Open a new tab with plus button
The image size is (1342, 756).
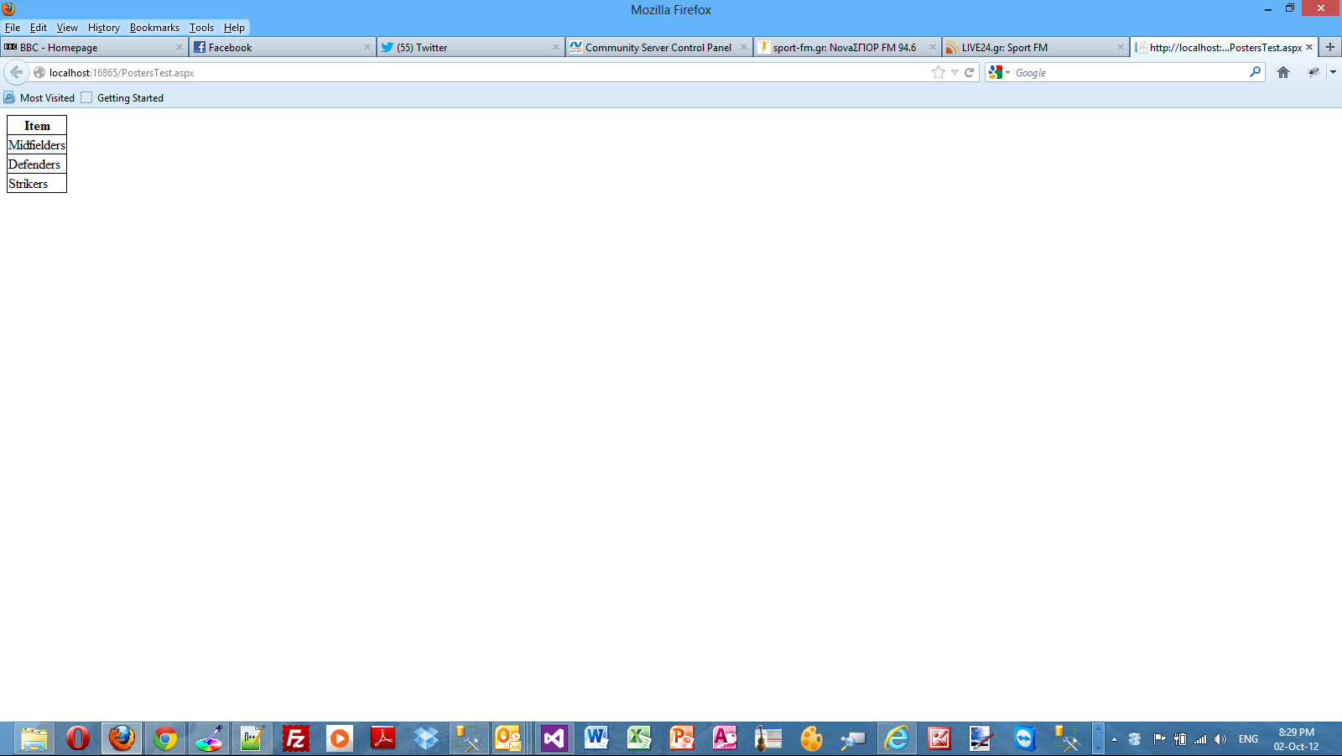pos(1330,47)
